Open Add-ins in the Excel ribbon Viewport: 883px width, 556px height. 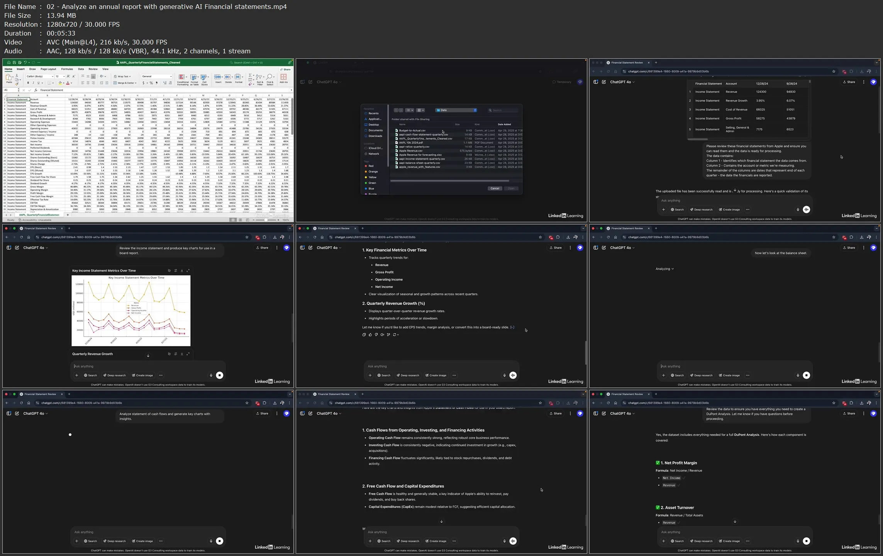[x=284, y=79]
